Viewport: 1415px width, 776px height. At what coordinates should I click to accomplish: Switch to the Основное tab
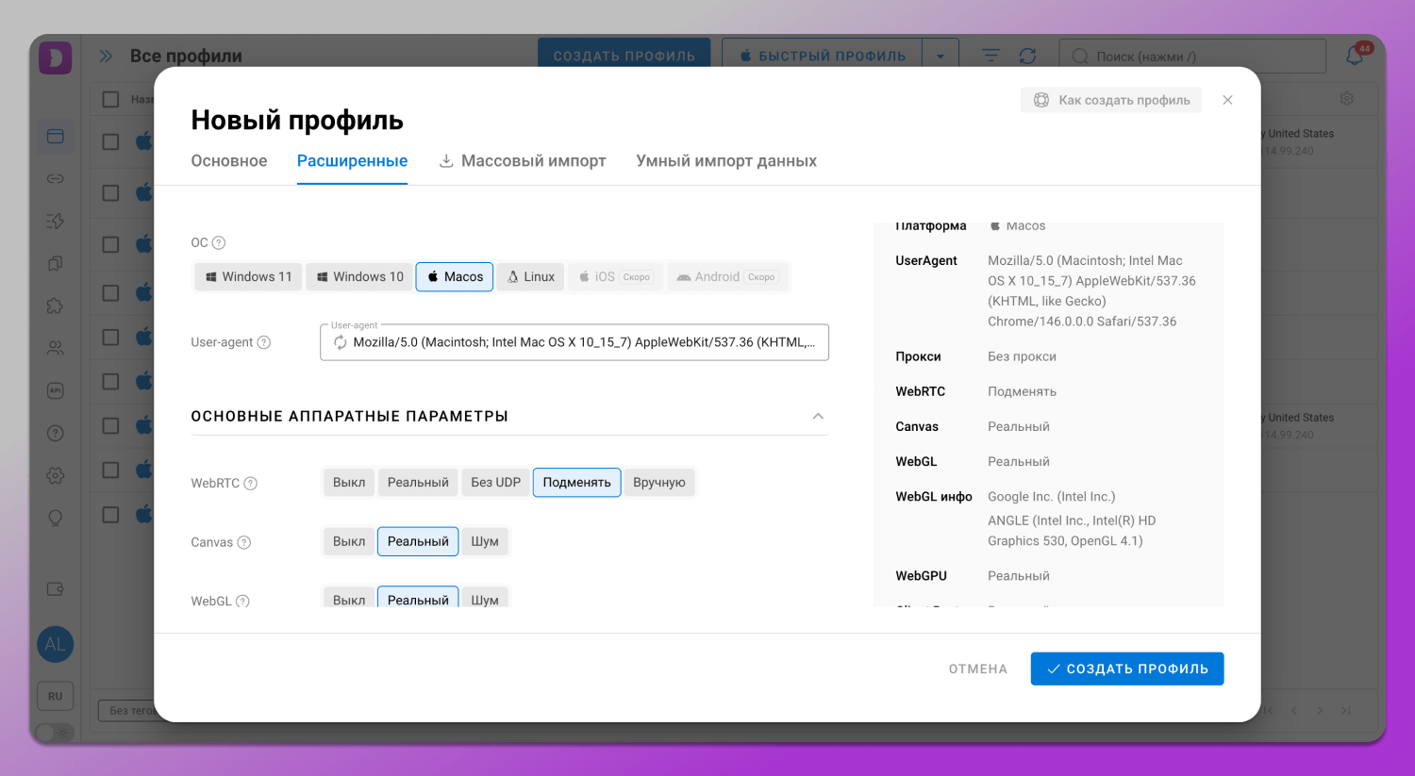[229, 161]
